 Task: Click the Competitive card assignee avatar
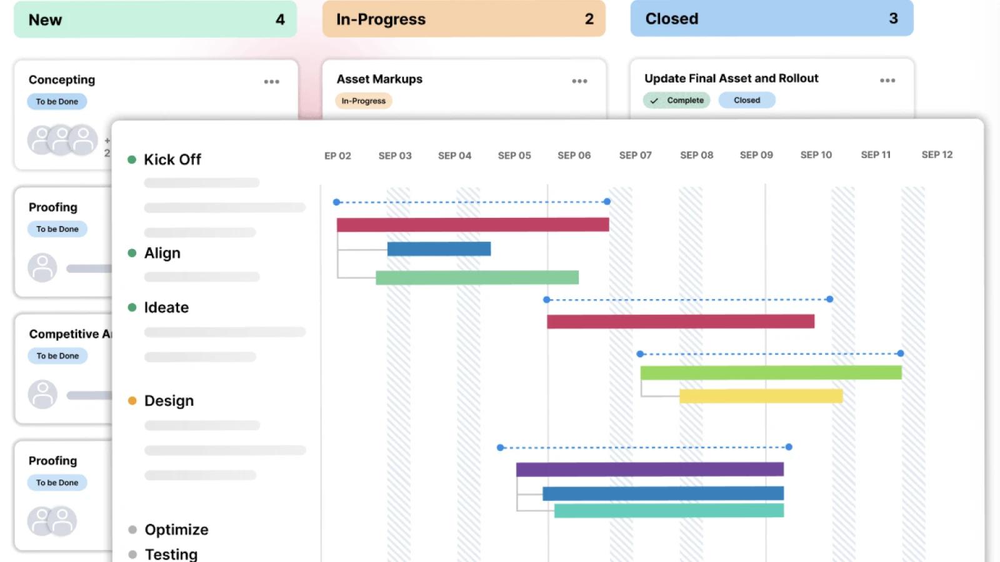(x=42, y=395)
